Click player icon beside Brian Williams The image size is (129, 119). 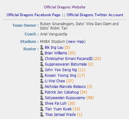(x=42, y=53)
